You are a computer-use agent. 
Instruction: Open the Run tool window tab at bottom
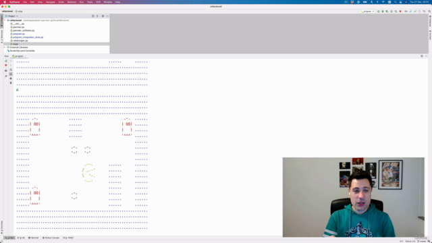[x=9, y=238]
